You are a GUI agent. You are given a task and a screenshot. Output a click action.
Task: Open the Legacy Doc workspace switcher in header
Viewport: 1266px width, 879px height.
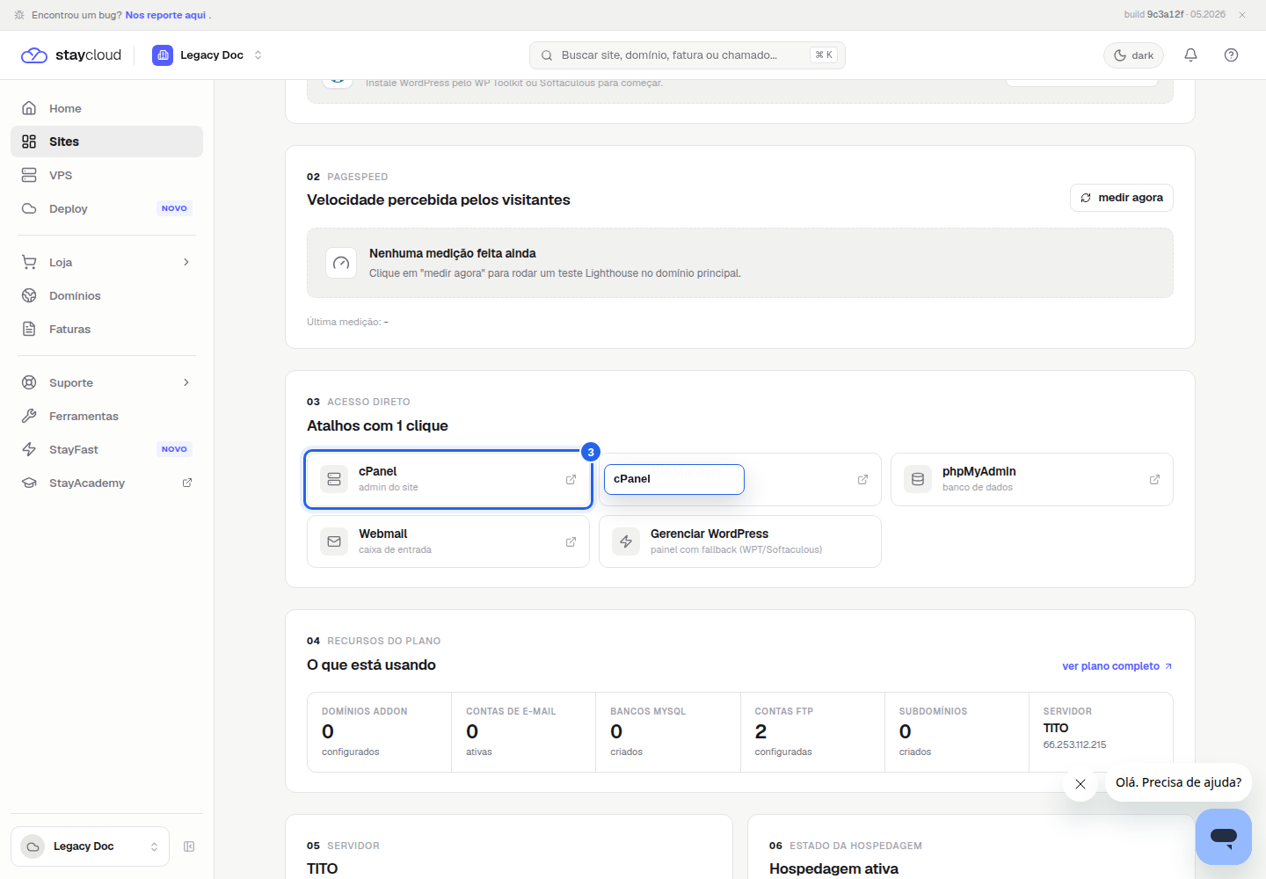coord(207,55)
